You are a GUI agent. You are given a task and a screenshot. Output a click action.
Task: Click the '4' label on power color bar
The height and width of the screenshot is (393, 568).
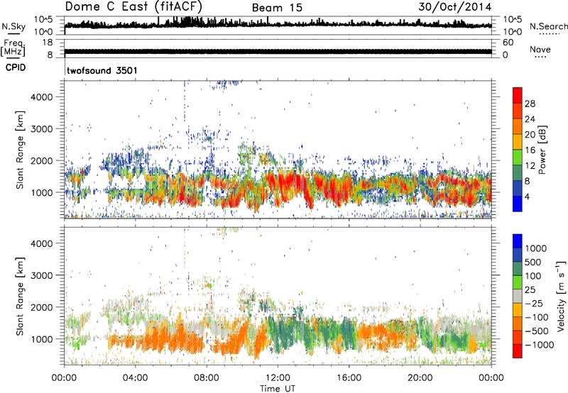[527, 196]
